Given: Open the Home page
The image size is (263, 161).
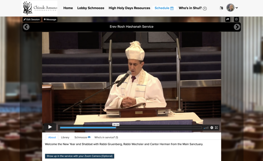Looking at the screenshot, I should (x=68, y=8).
